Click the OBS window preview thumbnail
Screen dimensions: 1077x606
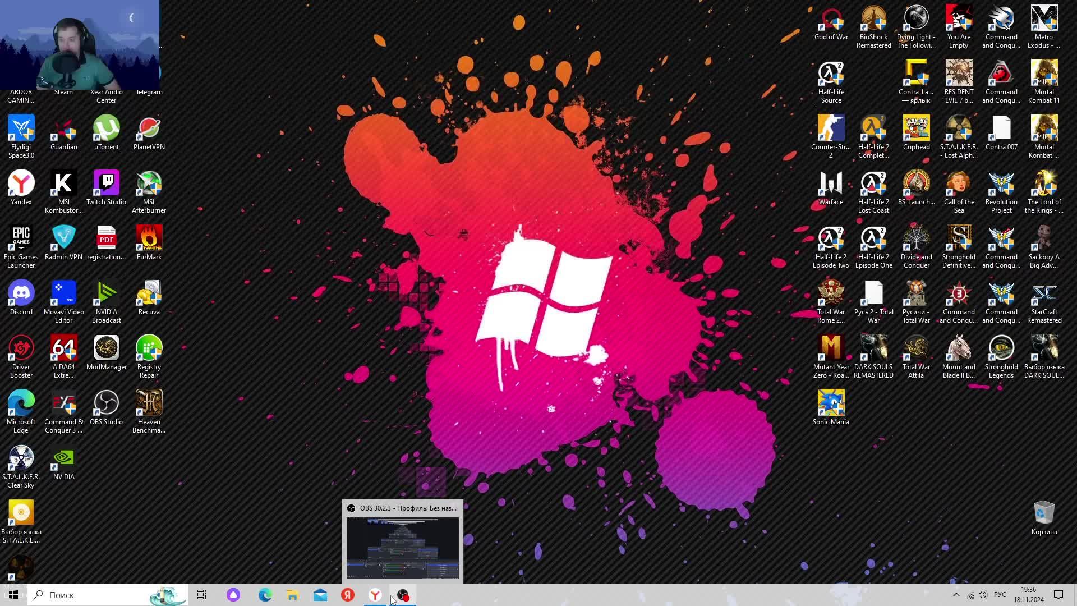tap(403, 548)
